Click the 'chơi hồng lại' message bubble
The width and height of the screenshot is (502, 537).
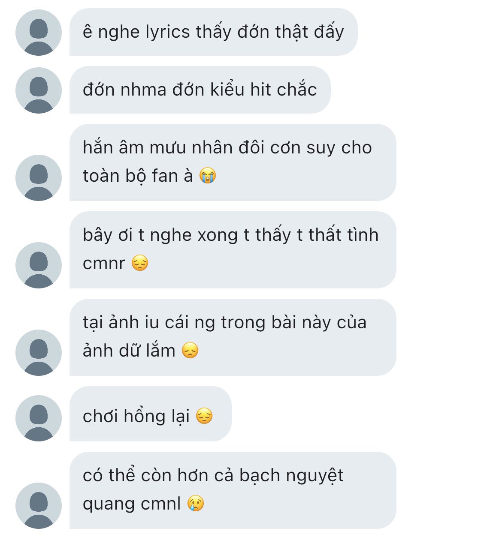pyautogui.click(x=150, y=414)
